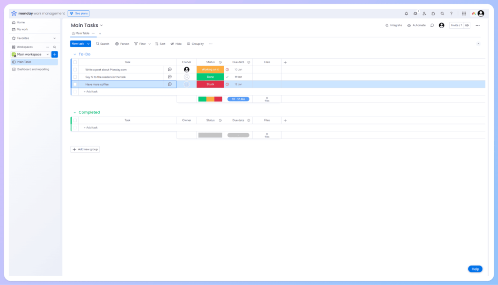Select all tasks in To-Do group checkbox

[75, 62]
